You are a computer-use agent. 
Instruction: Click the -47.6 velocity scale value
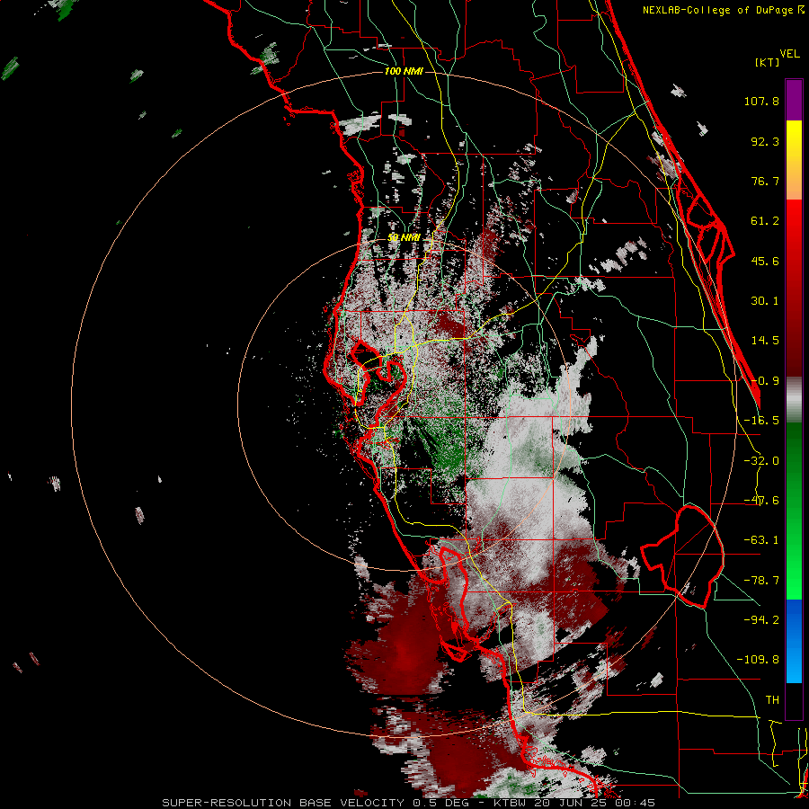pyautogui.click(x=761, y=501)
